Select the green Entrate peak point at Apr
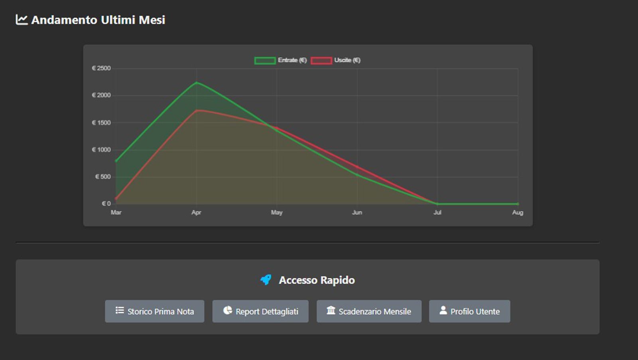Image resolution: width=638 pixels, height=360 pixels. [196, 83]
